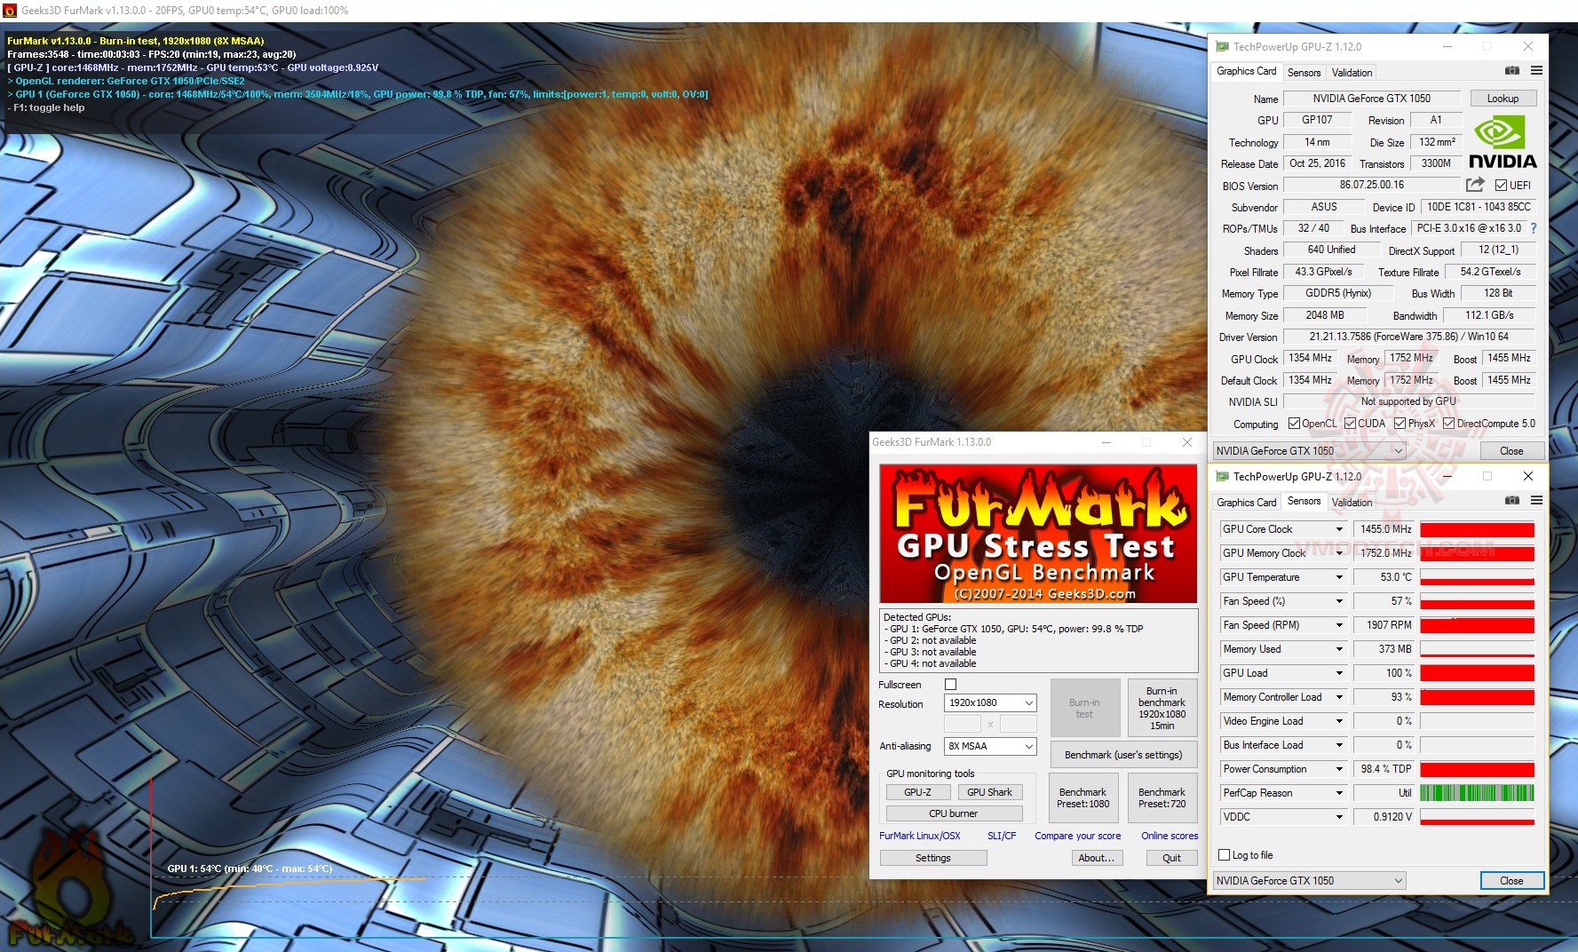1578x952 pixels.
Task: Click the NVIDIA logo on the Graphics Card tab
Action: (1504, 140)
